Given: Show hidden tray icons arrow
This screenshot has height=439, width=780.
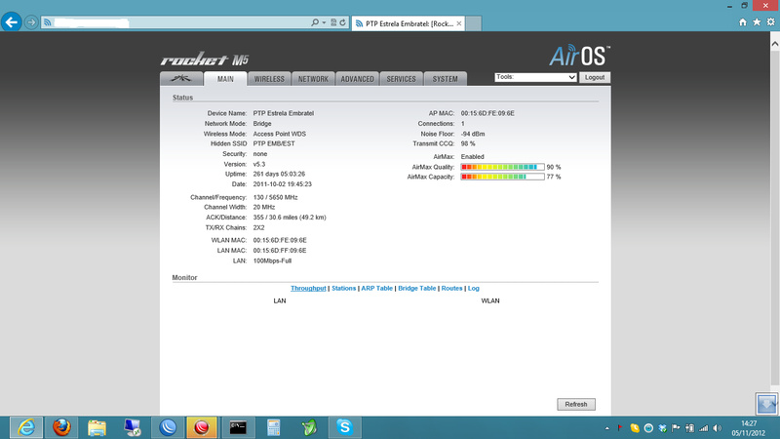Looking at the screenshot, I should click(606, 428).
